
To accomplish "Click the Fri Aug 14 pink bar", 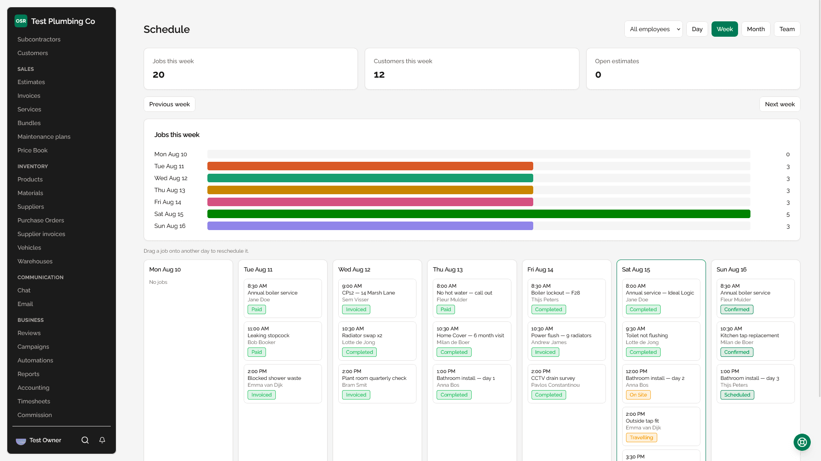I will [370, 202].
